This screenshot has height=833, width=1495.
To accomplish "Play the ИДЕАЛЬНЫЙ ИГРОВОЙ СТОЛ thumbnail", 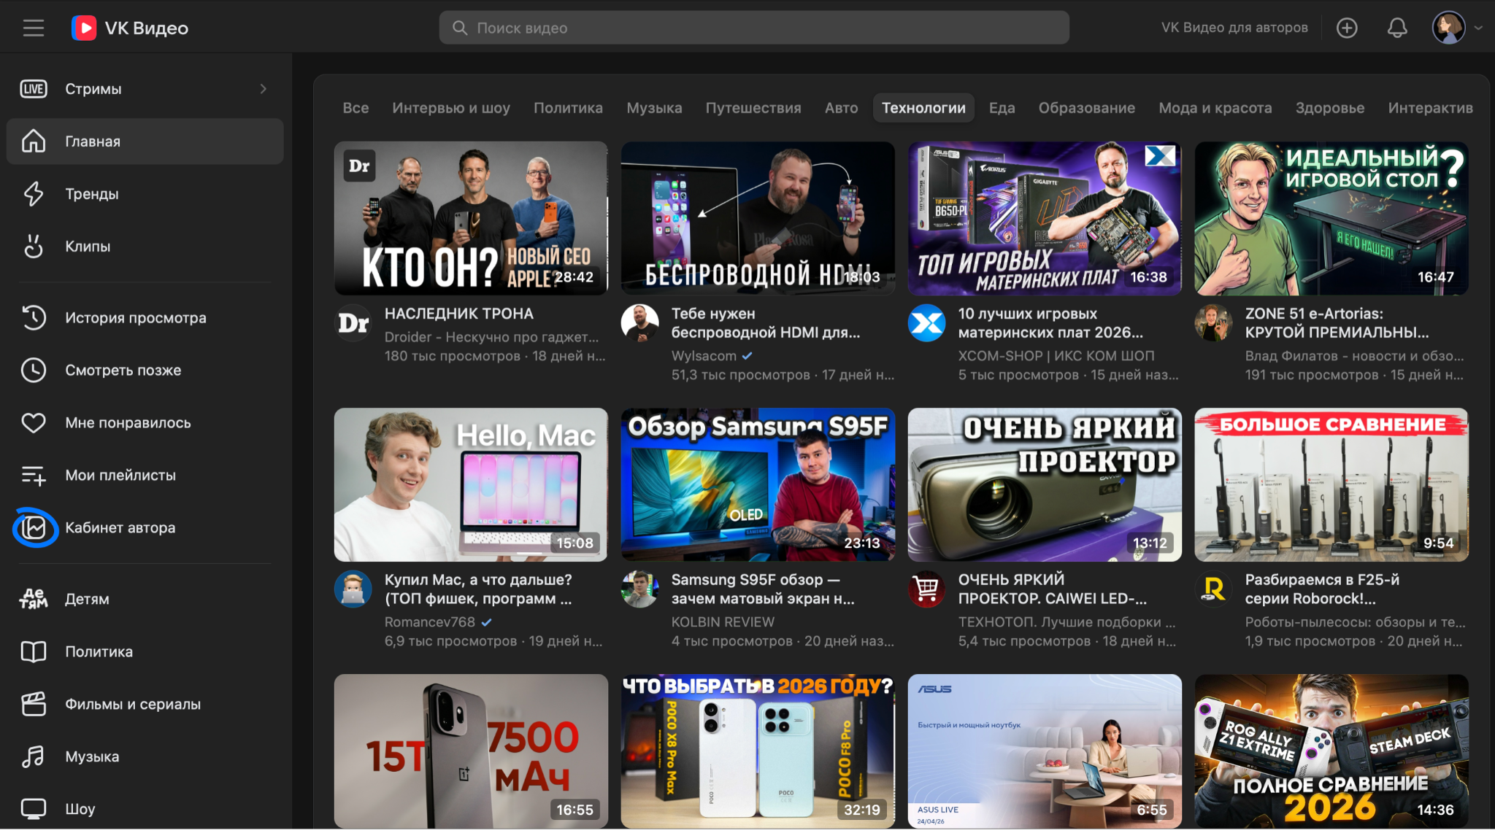I will click(x=1331, y=218).
